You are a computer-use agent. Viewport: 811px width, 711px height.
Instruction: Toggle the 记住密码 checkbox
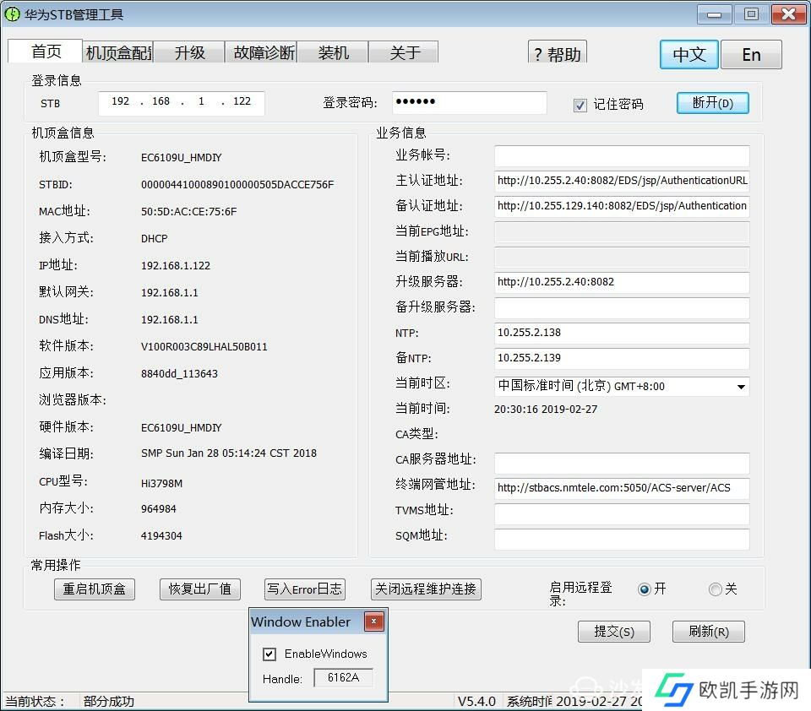coord(580,105)
